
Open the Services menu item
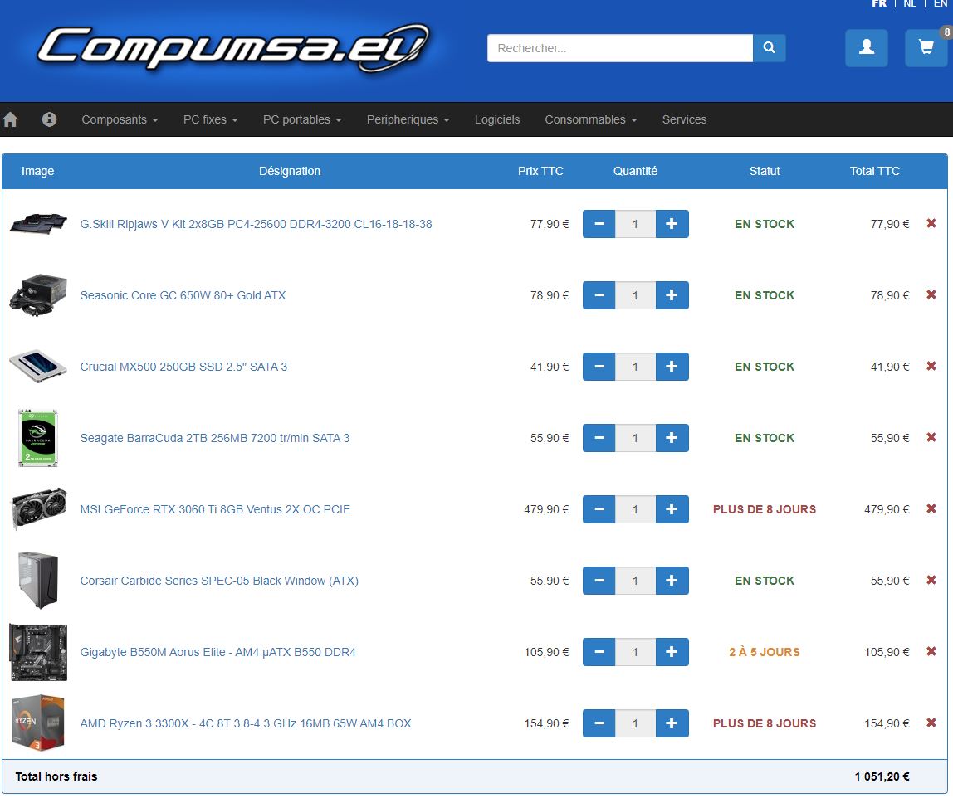(684, 119)
